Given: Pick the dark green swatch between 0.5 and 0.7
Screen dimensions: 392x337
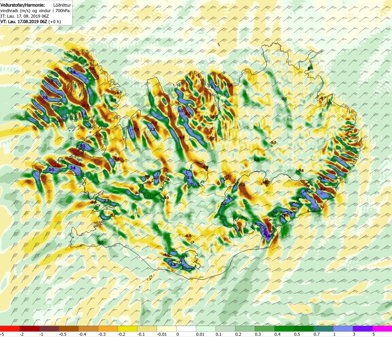Looking at the screenshot, I should click(x=304, y=328).
